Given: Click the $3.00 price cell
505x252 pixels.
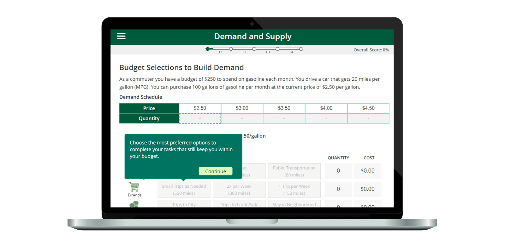Looking at the screenshot, I should 242,108.
